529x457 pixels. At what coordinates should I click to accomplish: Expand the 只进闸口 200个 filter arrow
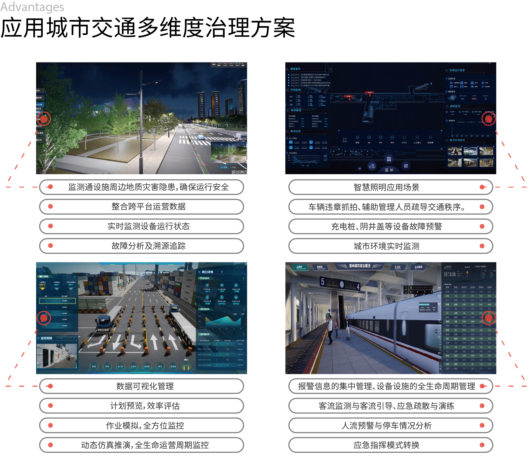[42, 289]
